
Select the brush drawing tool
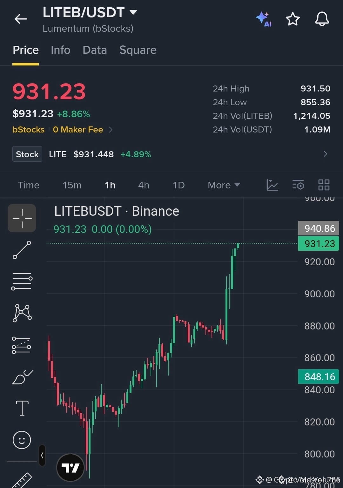pos(22,377)
